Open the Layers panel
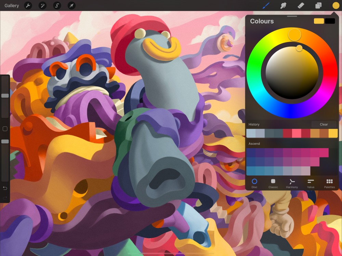The height and width of the screenshot is (256, 342). [317, 5]
